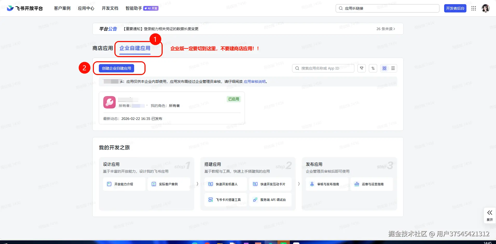The image size is (496, 244).
Task: Open 实际客户案例 card
Action: [169, 184]
